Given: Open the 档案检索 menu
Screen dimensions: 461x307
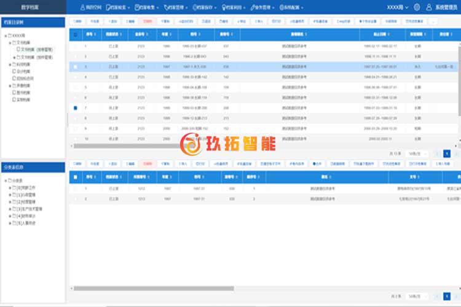Looking at the screenshot, I should coord(118,7).
